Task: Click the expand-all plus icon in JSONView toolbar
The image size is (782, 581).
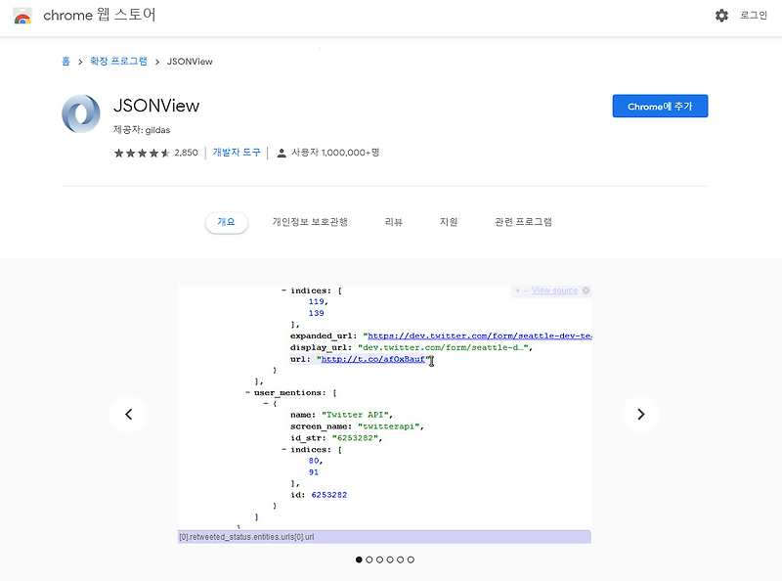Action: (x=517, y=290)
